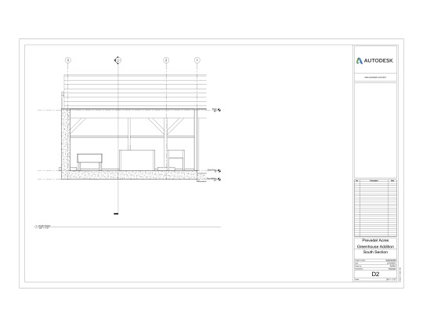This screenshot has height=327, width=423.
Task: Select the concrete wall on left
Action: (x=66, y=140)
